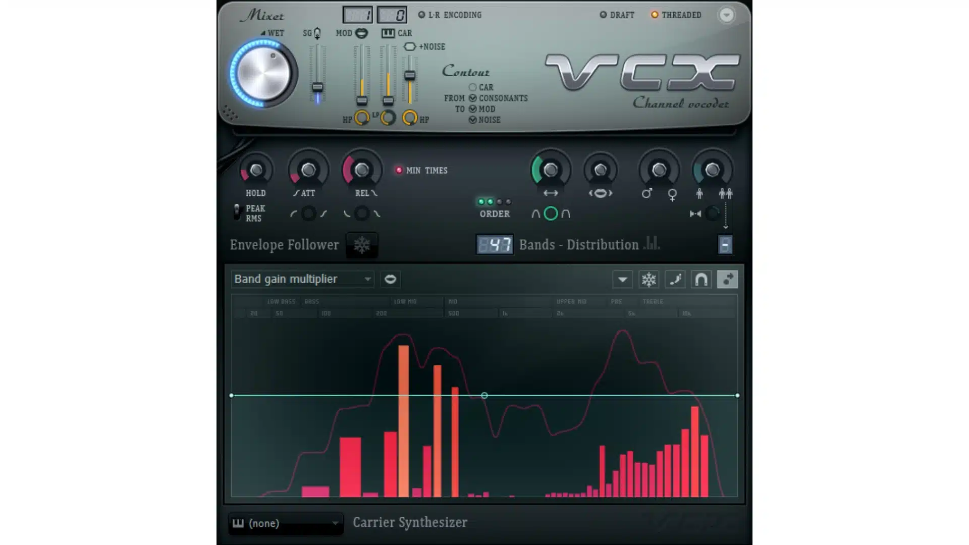Toggle the Contour MOD checkbox
Screen dimensions: 969x545
472,108
